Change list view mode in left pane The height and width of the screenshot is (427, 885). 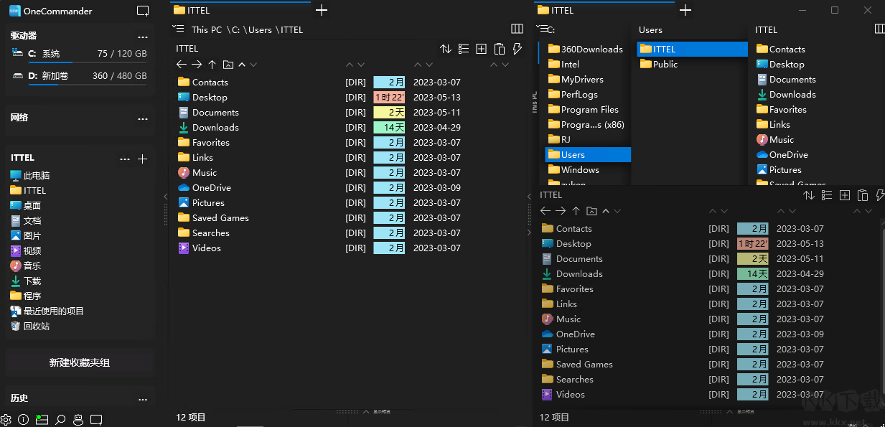(464, 49)
